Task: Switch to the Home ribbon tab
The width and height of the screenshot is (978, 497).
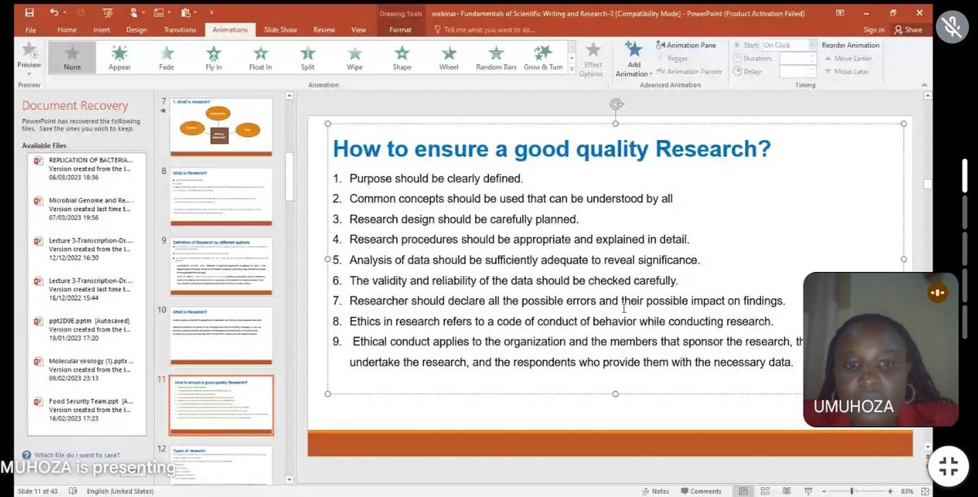Action: [67, 30]
